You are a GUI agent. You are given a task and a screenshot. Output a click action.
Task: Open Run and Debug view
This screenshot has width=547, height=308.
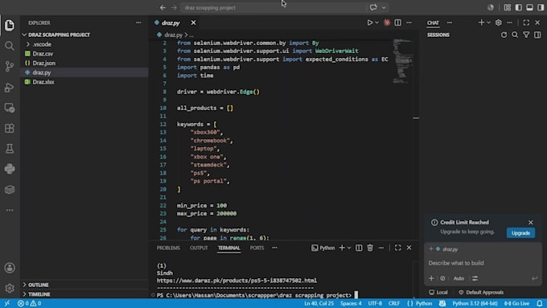coord(10,87)
